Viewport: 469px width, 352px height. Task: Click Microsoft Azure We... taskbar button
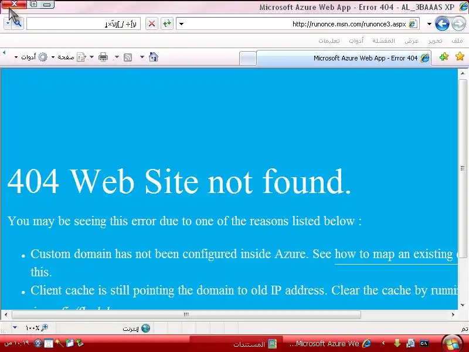(329, 344)
